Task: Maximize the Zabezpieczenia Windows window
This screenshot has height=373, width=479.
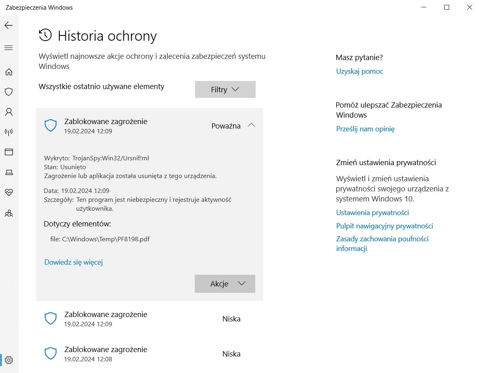Action: coord(447,7)
